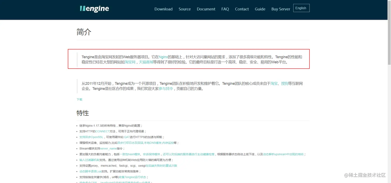Open the 输入过滤器机制 link
The height and width of the screenshot is (183, 391).
point(89,160)
